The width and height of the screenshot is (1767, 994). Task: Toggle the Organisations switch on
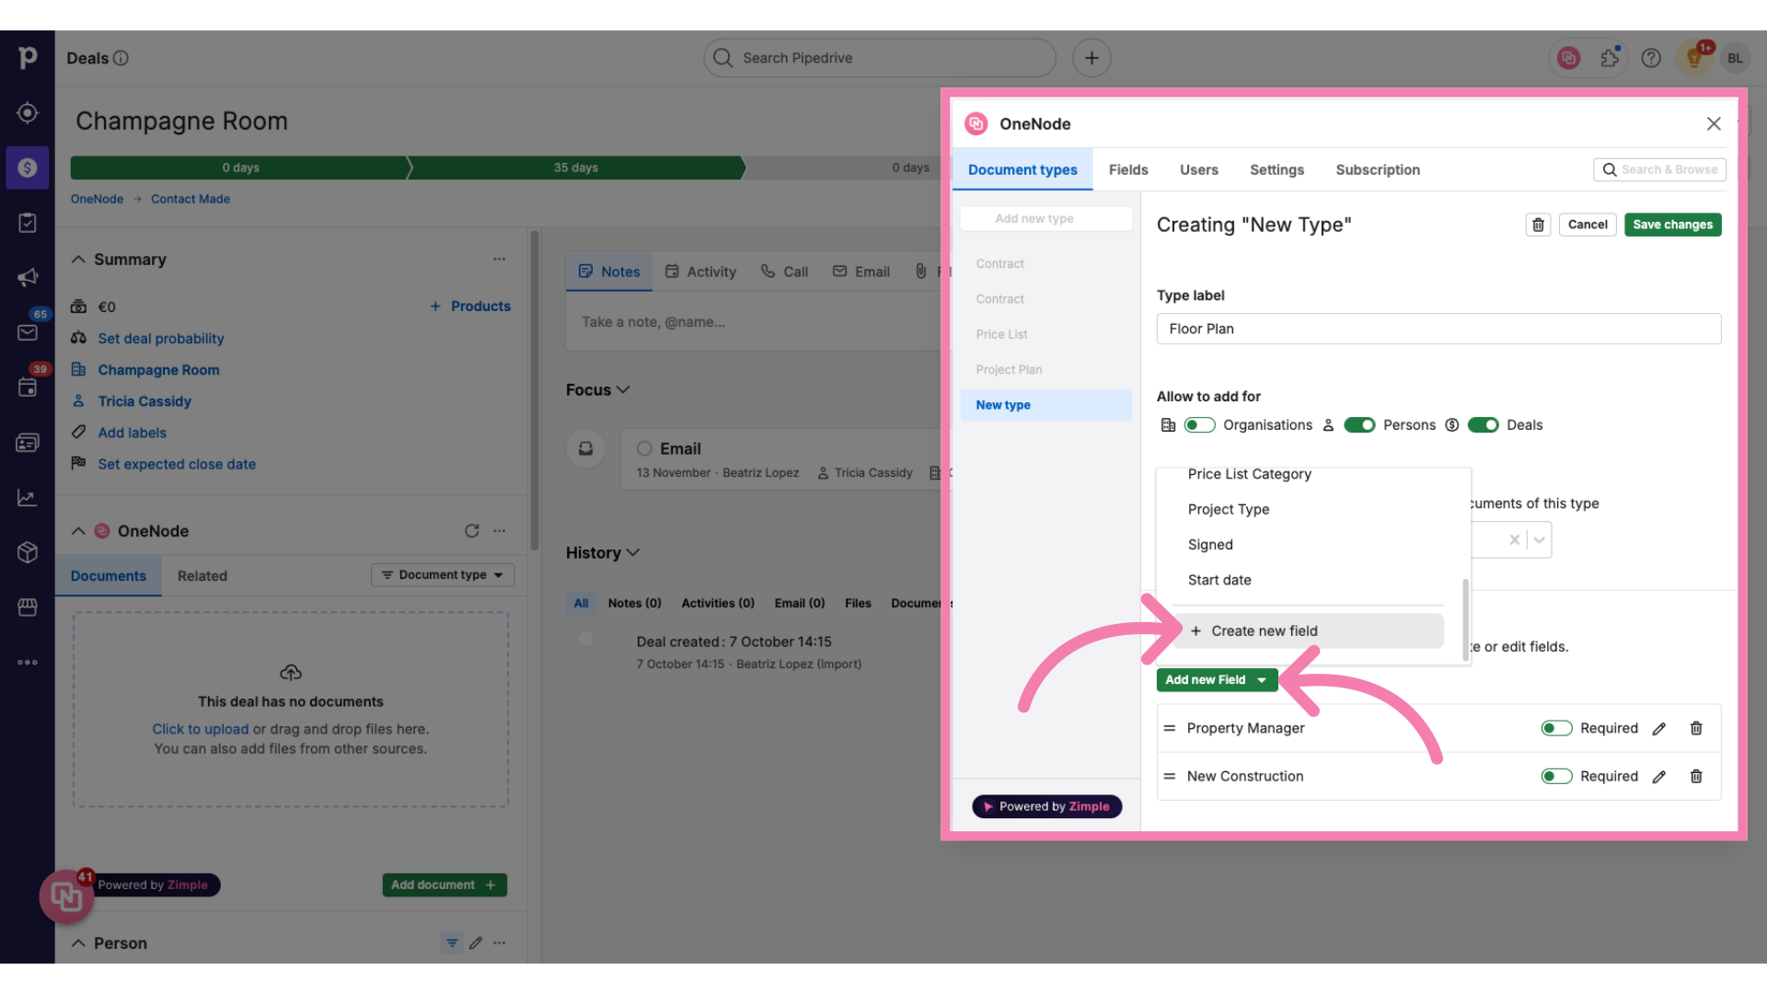[x=1198, y=425]
